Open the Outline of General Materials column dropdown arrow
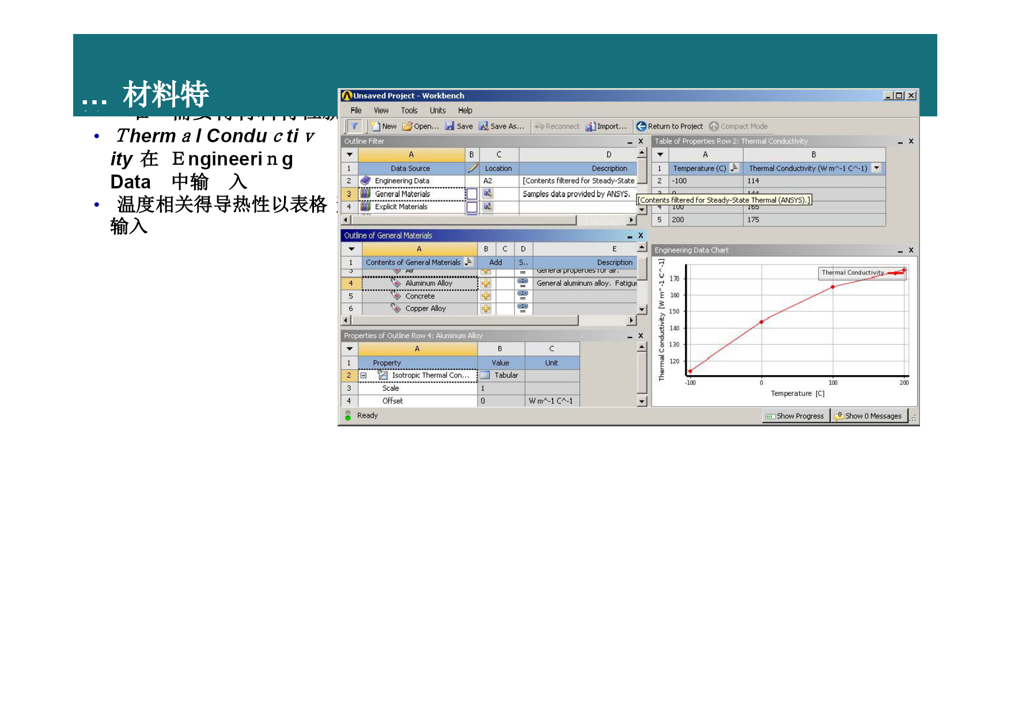 point(351,249)
